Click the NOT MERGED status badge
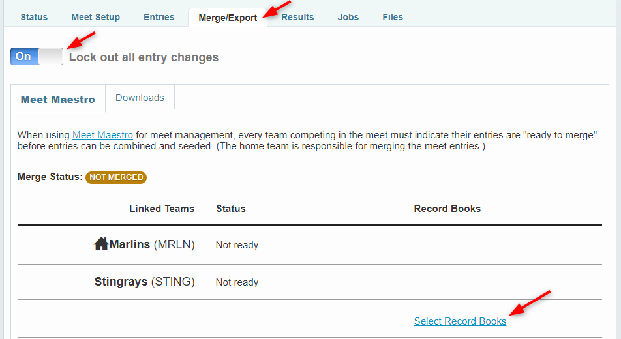This screenshot has width=621, height=339. point(116,177)
